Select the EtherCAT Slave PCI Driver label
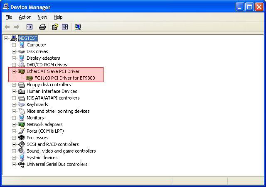 click(x=53, y=71)
